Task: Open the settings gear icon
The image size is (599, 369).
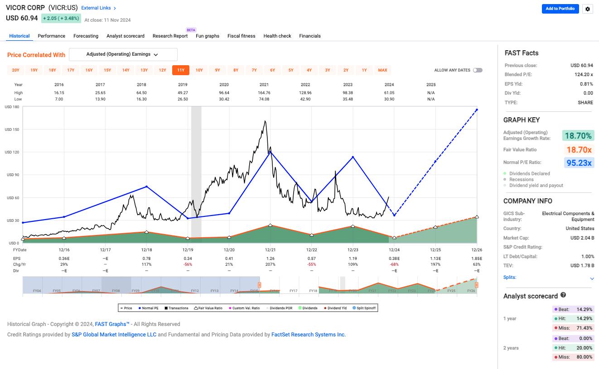Action: click(588, 9)
